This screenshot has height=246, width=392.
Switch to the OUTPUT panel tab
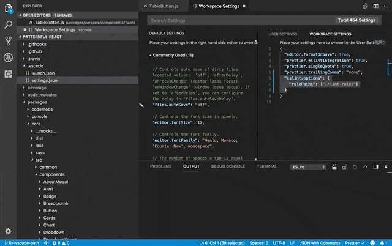[x=191, y=166]
